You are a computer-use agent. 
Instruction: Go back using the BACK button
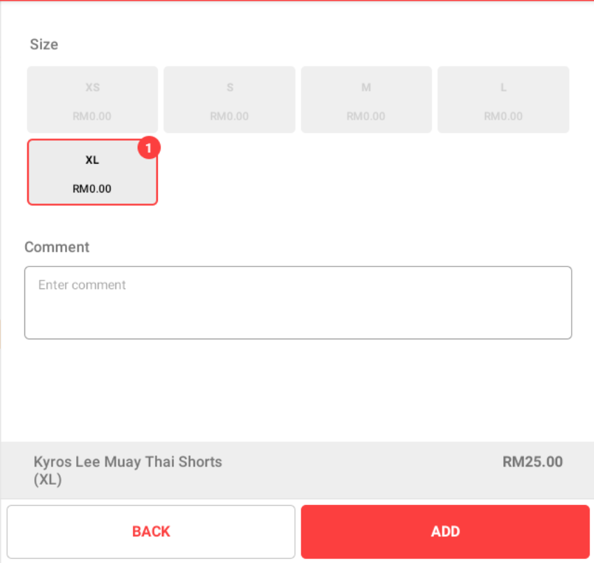coord(151,532)
